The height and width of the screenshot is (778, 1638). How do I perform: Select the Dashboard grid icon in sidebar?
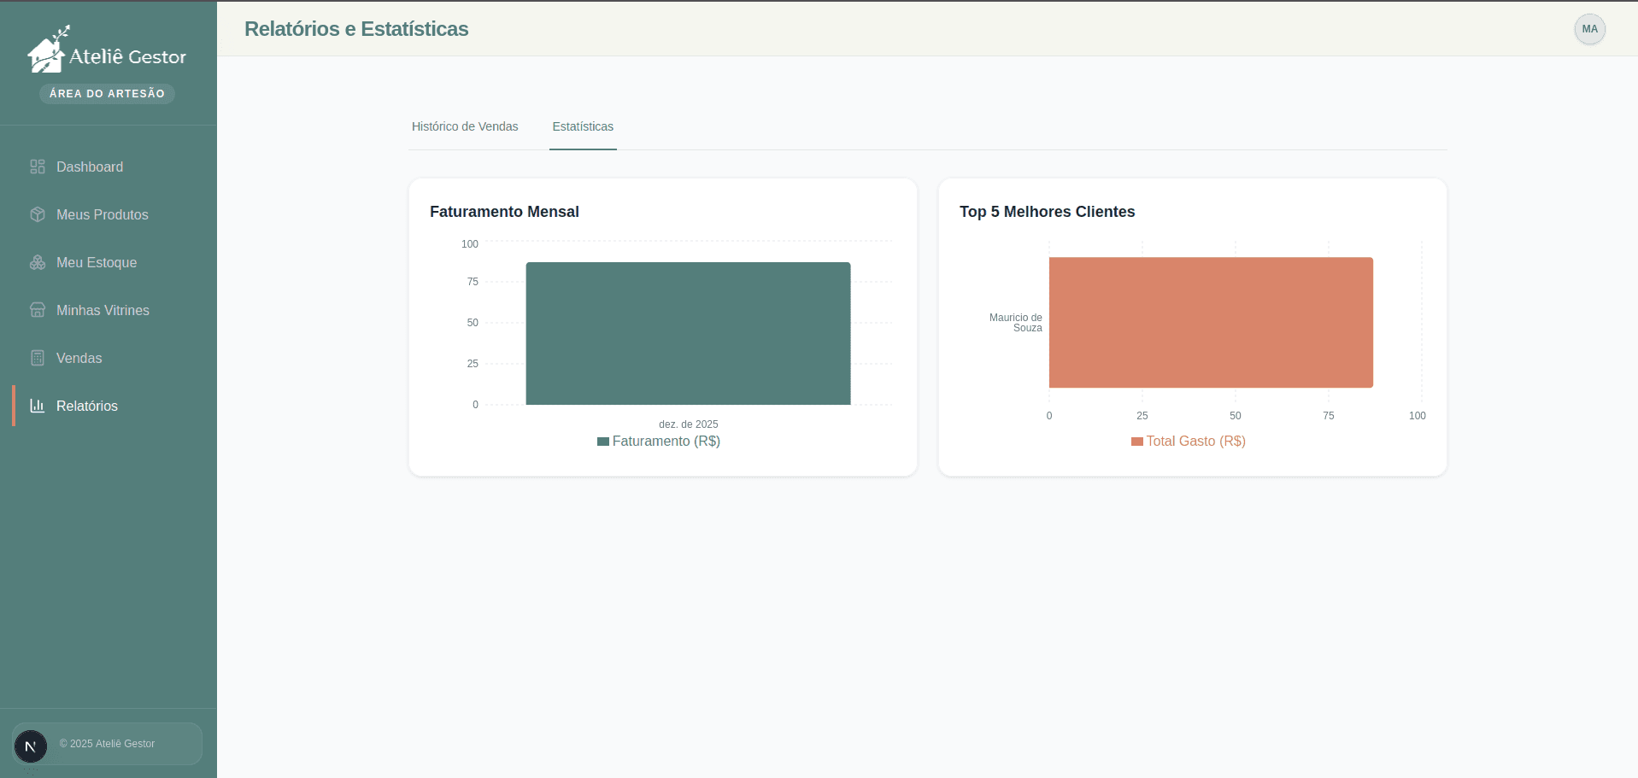point(37,167)
